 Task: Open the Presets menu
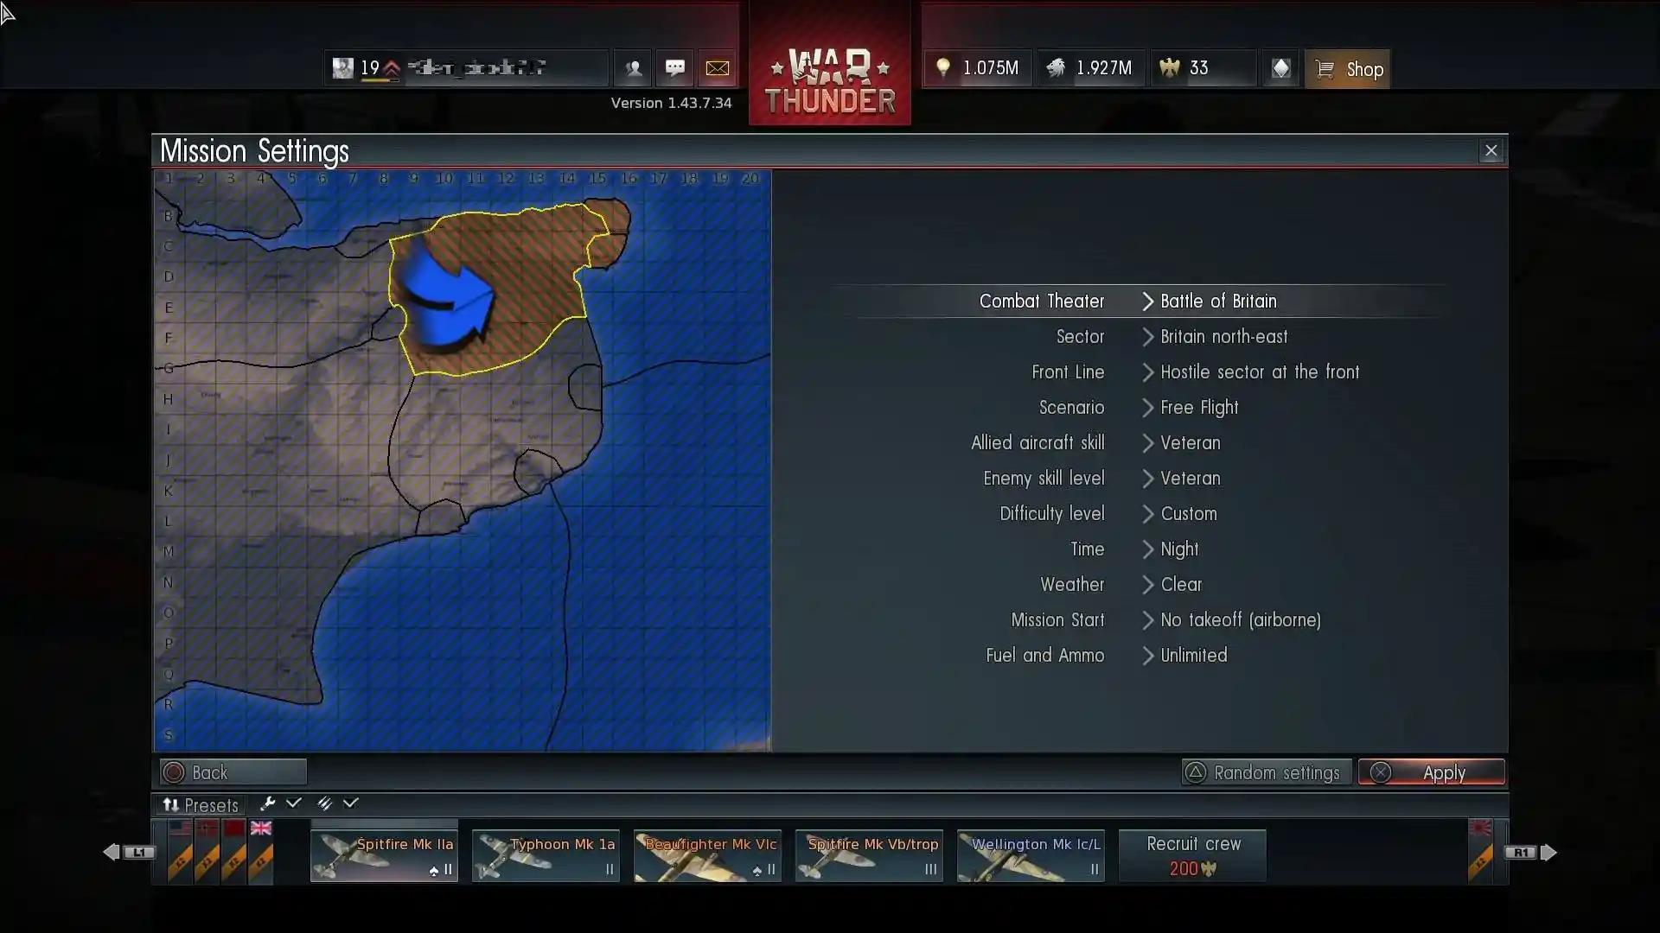click(201, 805)
